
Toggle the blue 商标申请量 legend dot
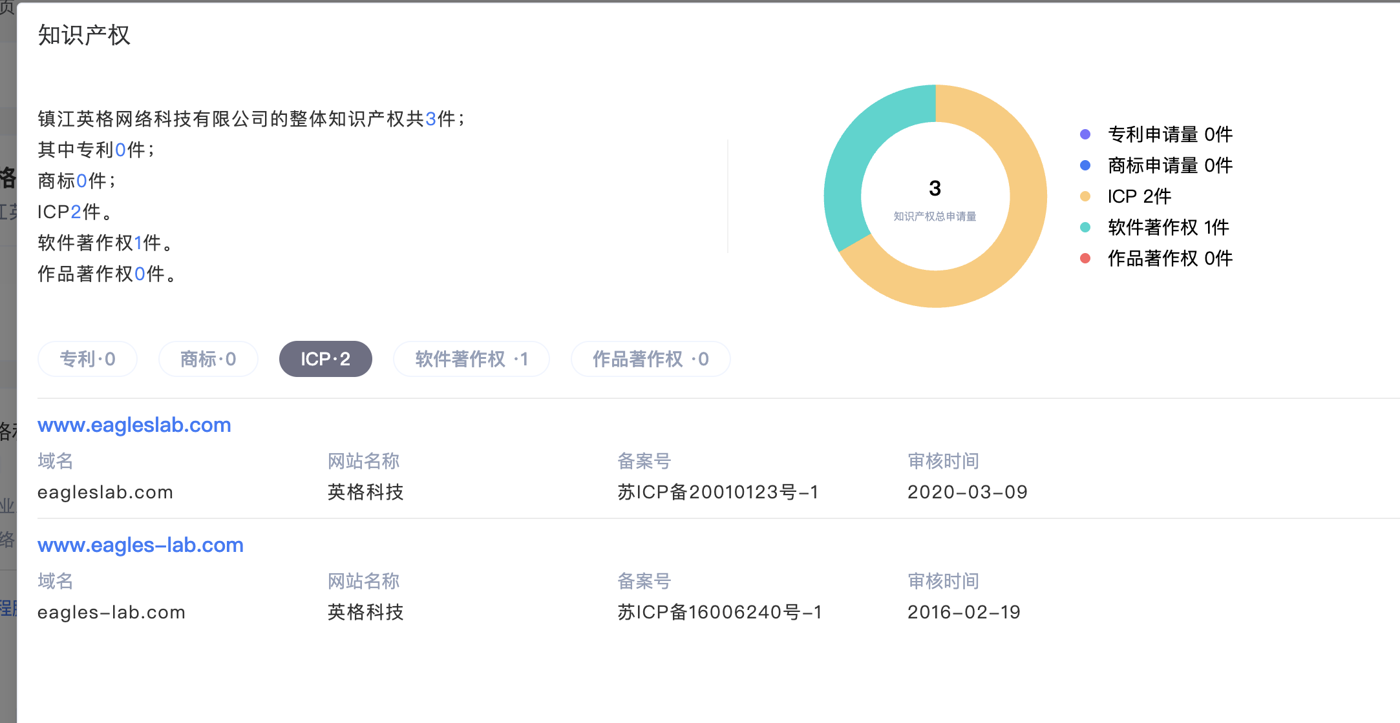coord(1085,165)
